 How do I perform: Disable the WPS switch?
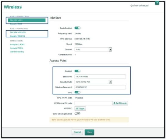pyautogui.click(x=77, y=92)
